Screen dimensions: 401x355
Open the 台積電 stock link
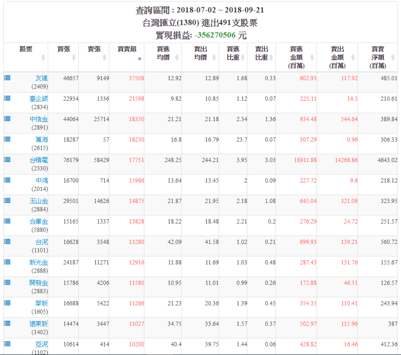click(38, 160)
